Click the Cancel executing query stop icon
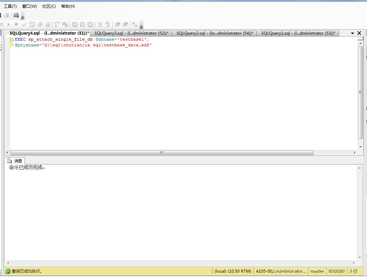The width and height of the screenshot is (367, 277). pyautogui.click(x=16, y=25)
